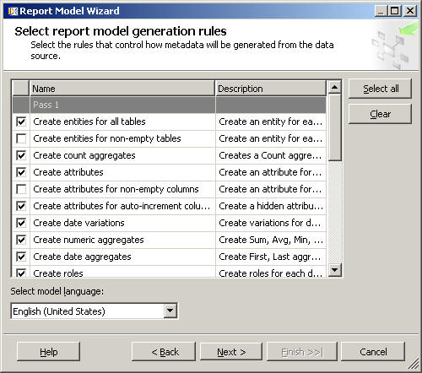Select the 'Create numeric aggregates' rule name
This screenshot has height=373, width=422.
[89, 240]
